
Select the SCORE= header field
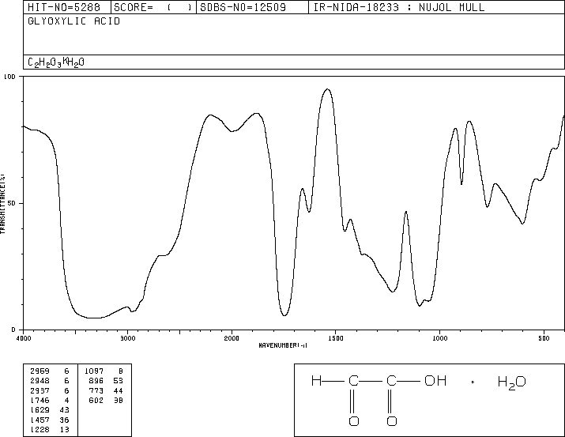click(x=153, y=7)
